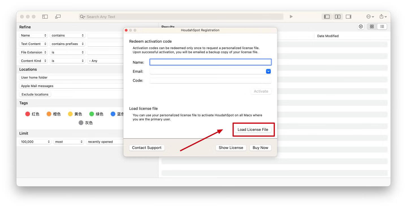
Task: Open the 'most' limit dropdown
Action: pos(69,142)
